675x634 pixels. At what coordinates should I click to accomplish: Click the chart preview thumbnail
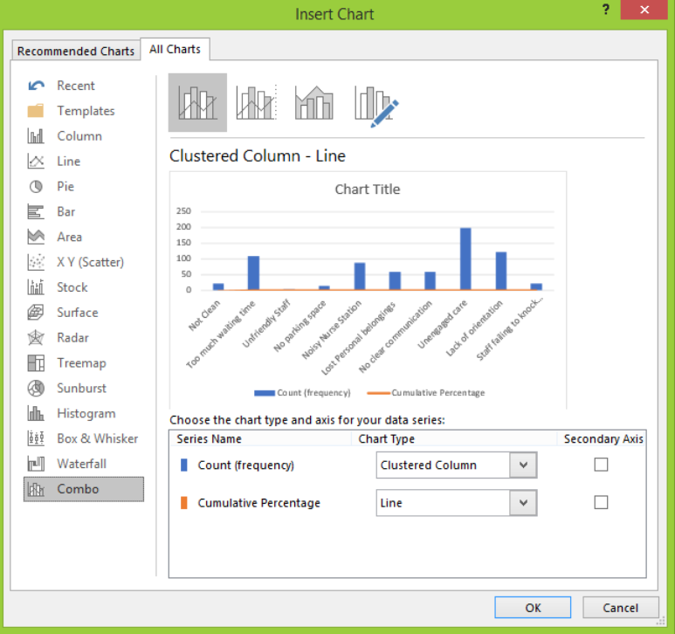(368, 290)
